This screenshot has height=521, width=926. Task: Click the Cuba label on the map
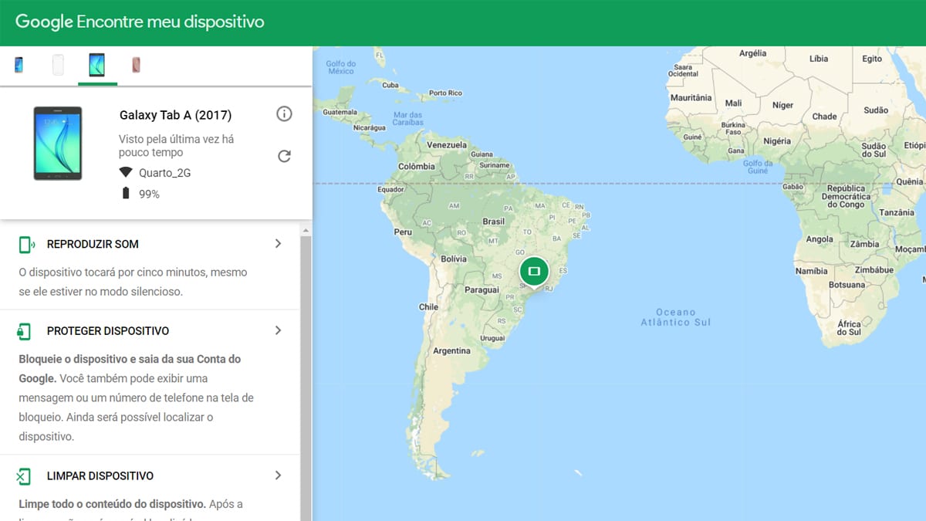[x=390, y=86]
